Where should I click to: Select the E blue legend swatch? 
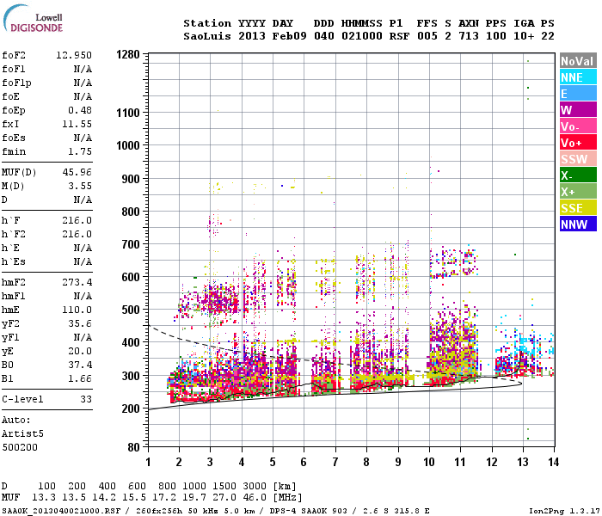coord(578,94)
